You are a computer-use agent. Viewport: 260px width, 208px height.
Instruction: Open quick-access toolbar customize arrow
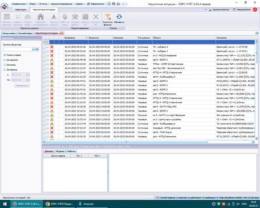(123, 4)
